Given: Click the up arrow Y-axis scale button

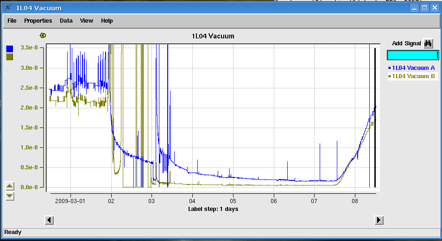Looking at the screenshot, I should click(x=10, y=186).
